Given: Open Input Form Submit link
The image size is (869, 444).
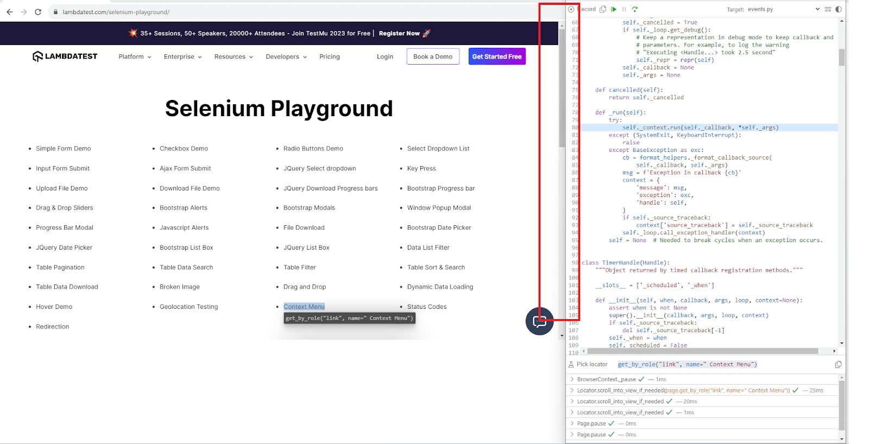Looking at the screenshot, I should tap(63, 168).
